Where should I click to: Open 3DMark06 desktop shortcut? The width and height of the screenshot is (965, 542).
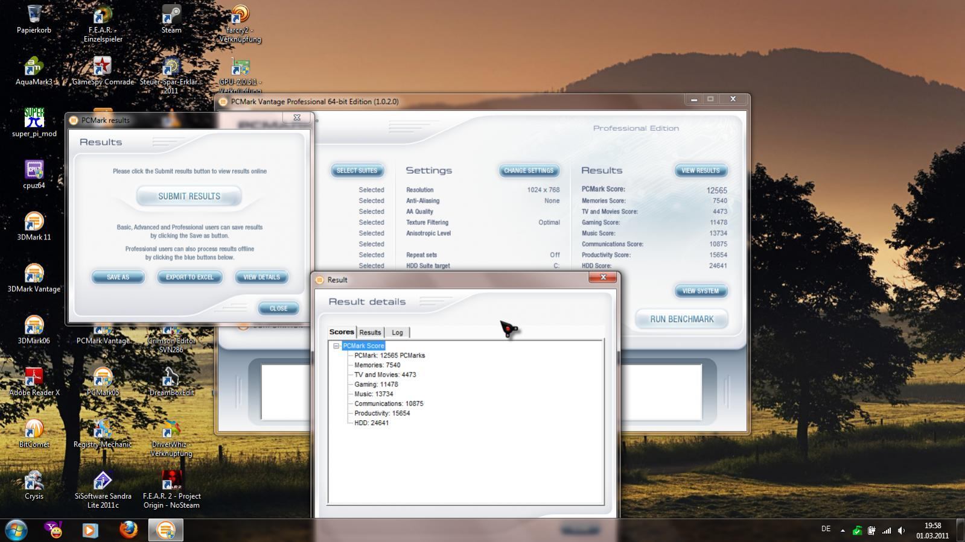pyautogui.click(x=34, y=331)
